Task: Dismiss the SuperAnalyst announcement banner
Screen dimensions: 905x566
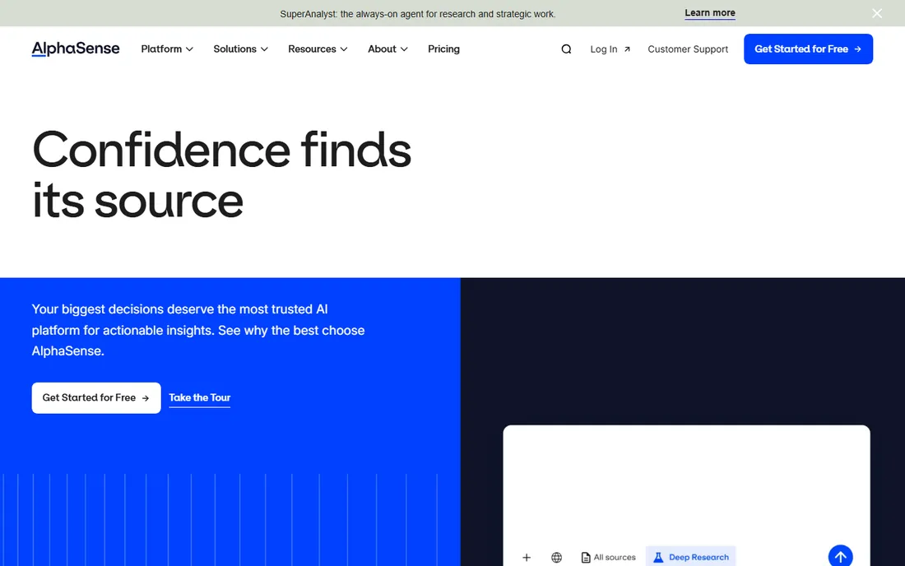Action: click(877, 13)
